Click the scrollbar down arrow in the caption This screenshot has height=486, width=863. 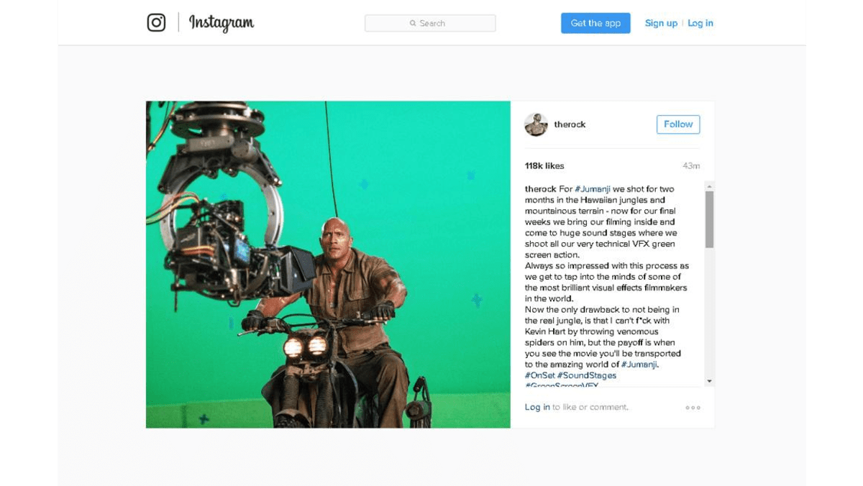tap(709, 381)
